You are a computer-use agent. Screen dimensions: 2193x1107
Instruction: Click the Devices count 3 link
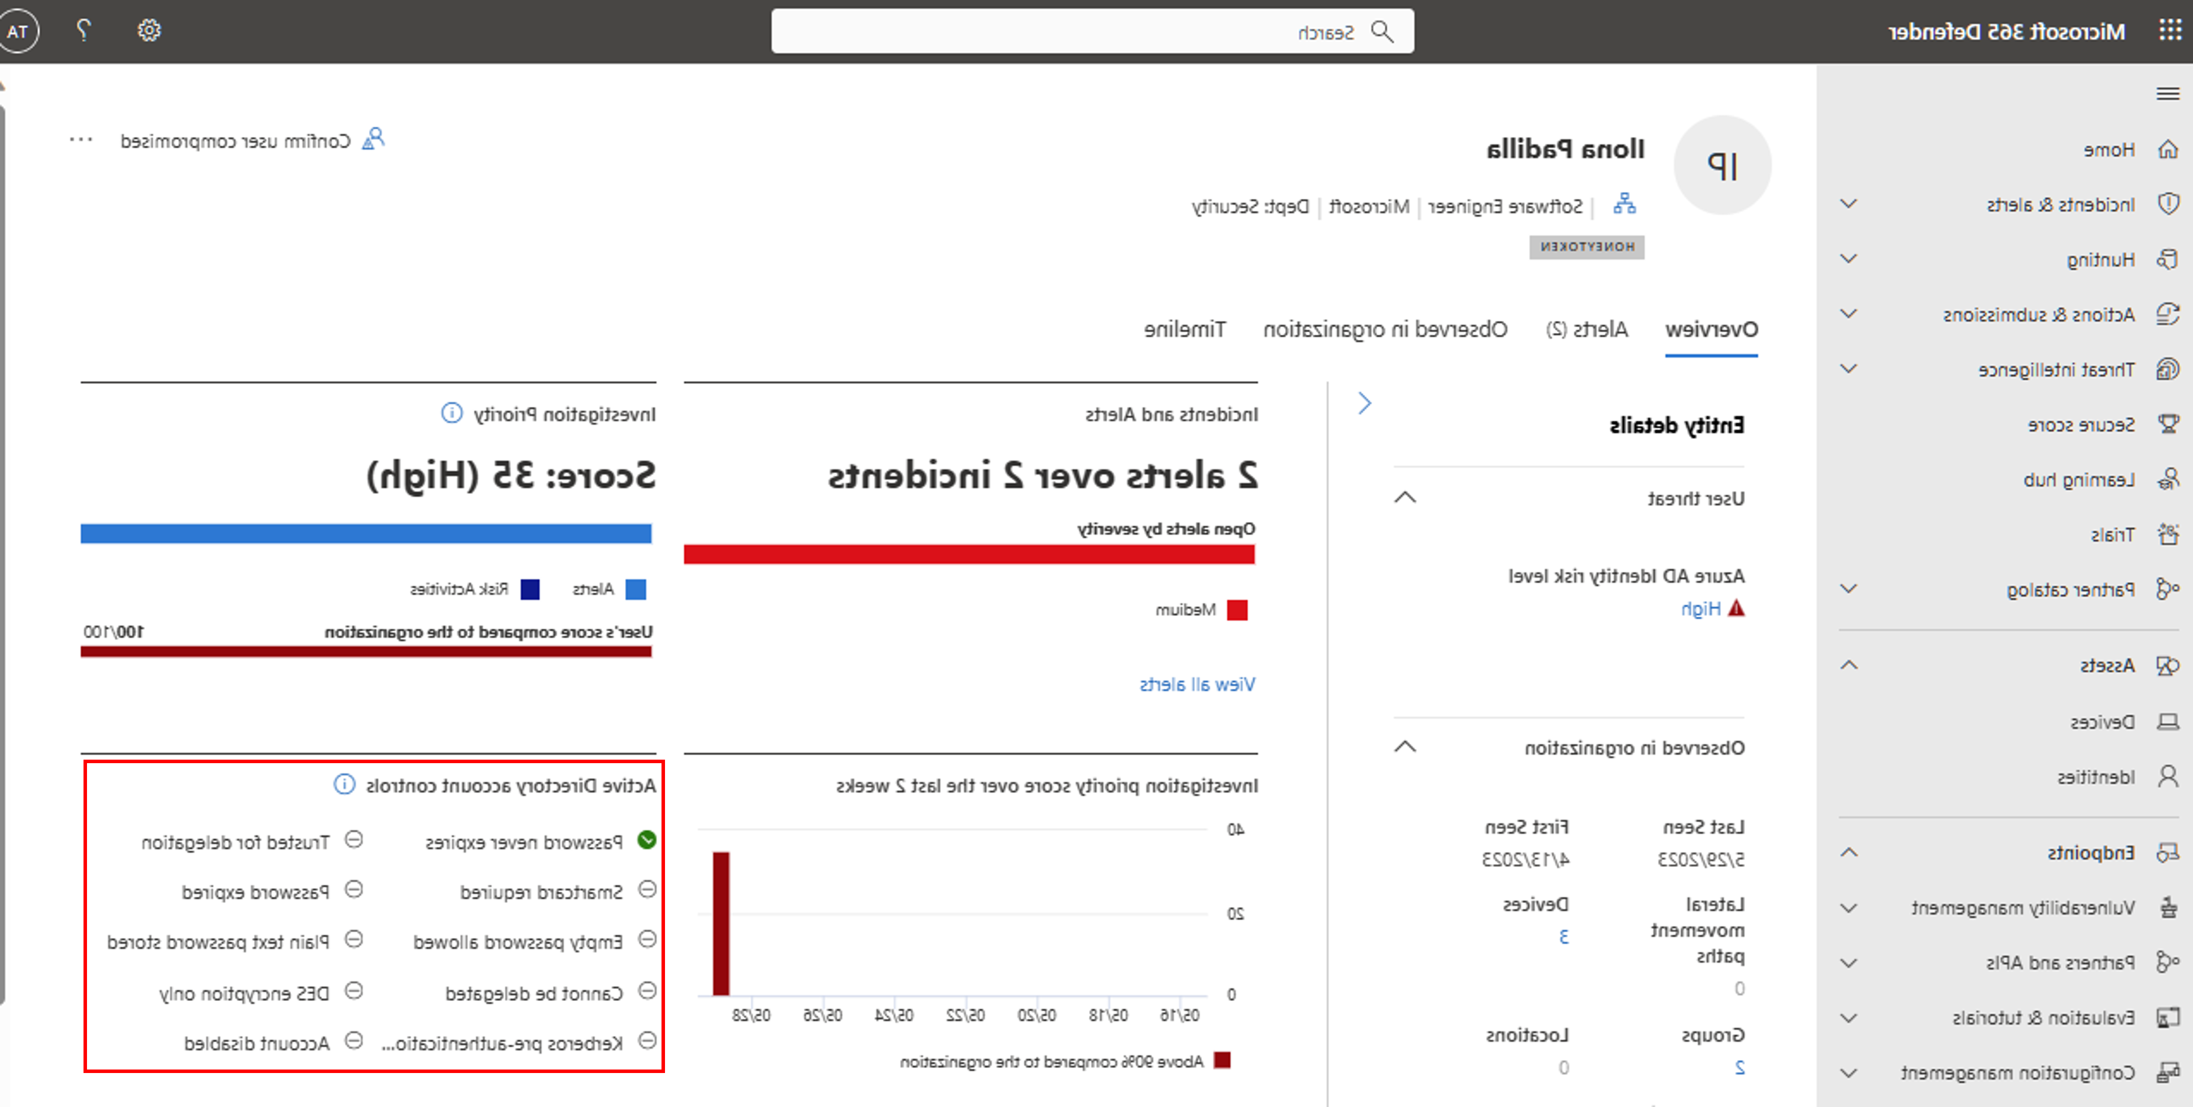[x=1563, y=937]
